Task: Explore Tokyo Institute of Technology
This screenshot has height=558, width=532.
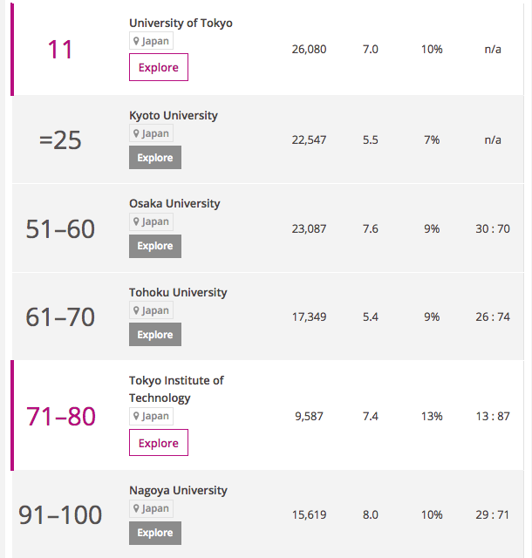Action: [x=159, y=443]
